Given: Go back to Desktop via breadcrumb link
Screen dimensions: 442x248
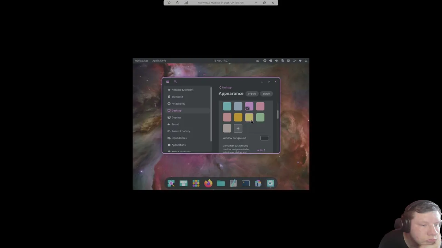Looking at the screenshot, I should (x=225, y=87).
